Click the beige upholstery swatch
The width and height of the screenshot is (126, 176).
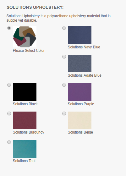(x=80, y=120)
